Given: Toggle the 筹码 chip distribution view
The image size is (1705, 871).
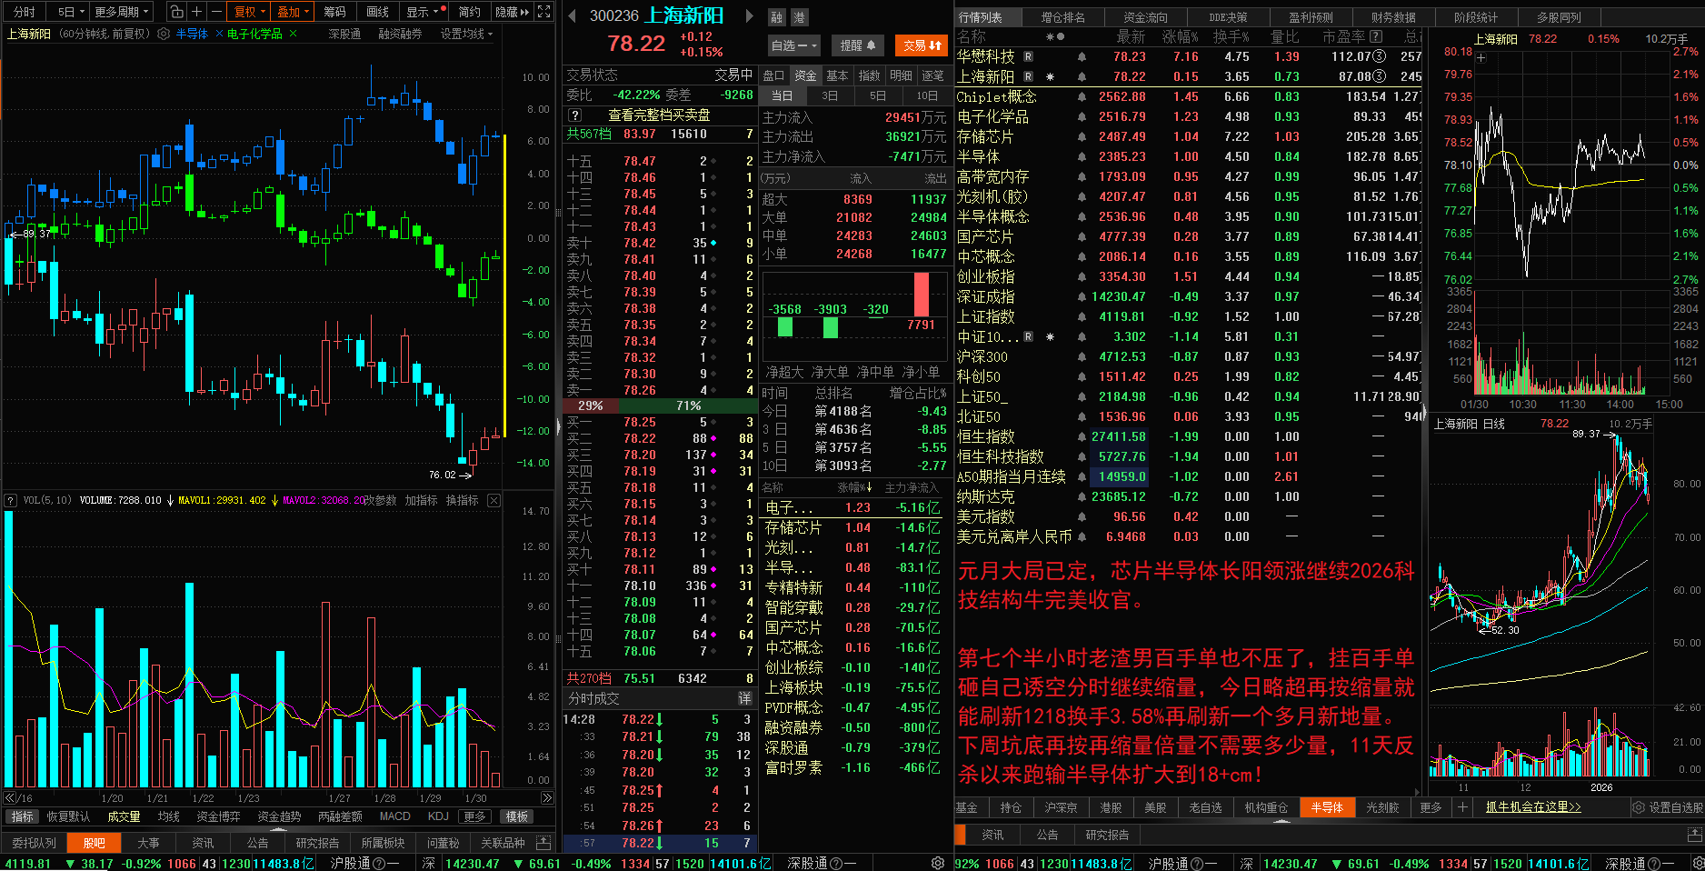Looking at the screenshot, I should pyautogui.click(x=334, y=12).
